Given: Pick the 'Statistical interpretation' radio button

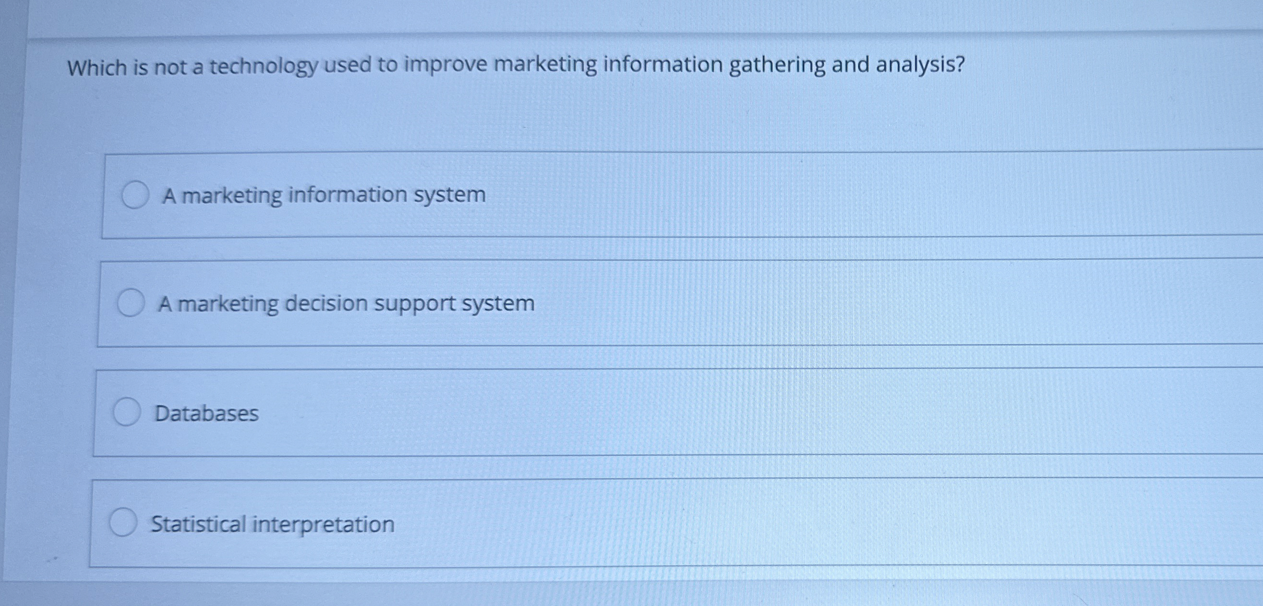Looking at the screenshot, I should coord(122,523).
